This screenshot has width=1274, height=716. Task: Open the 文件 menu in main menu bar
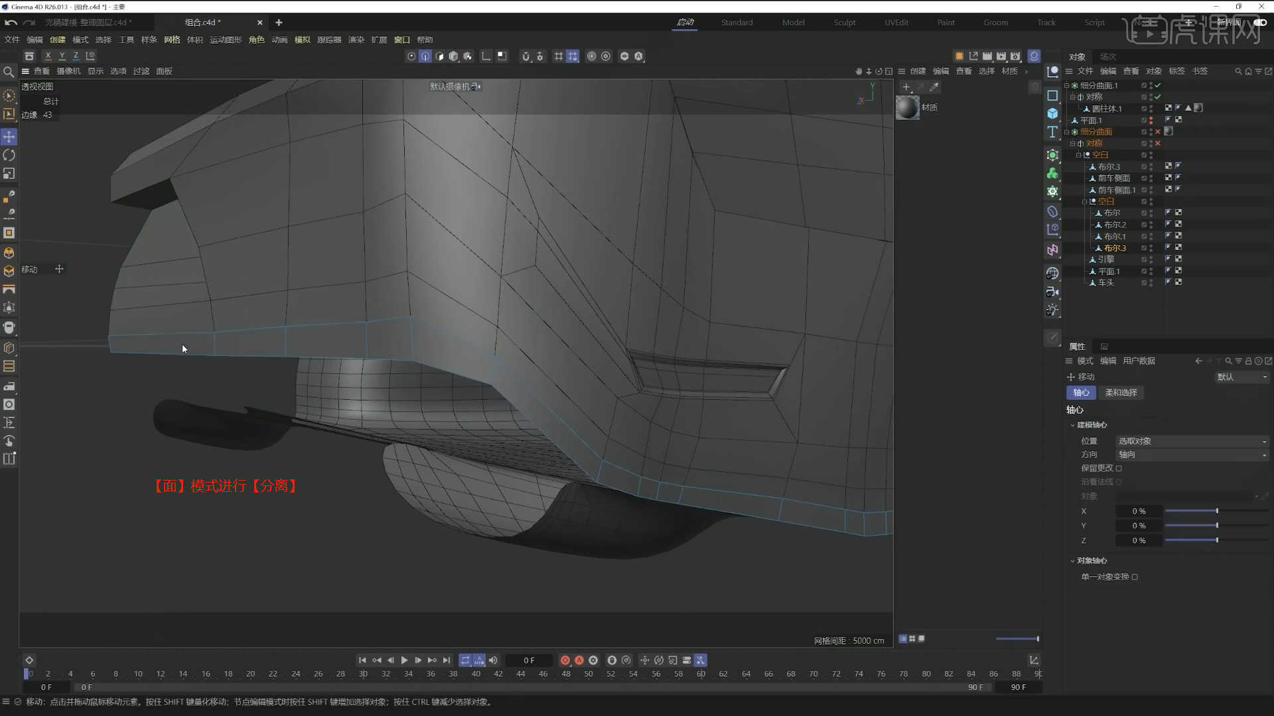point(12,40)
